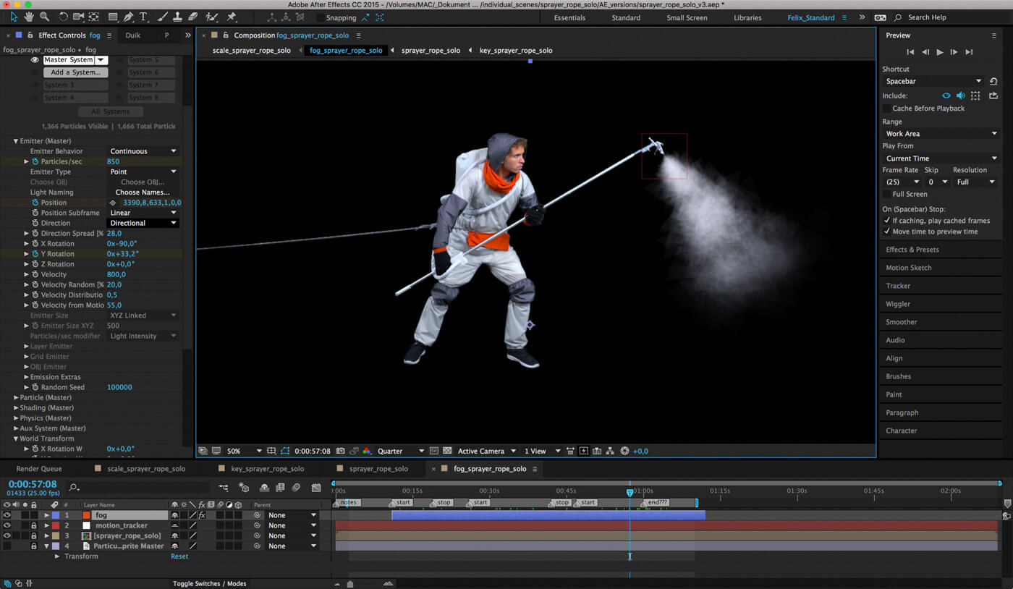Pick the Pen tool
Screen dimensions: 1013x589
point(128,17)
